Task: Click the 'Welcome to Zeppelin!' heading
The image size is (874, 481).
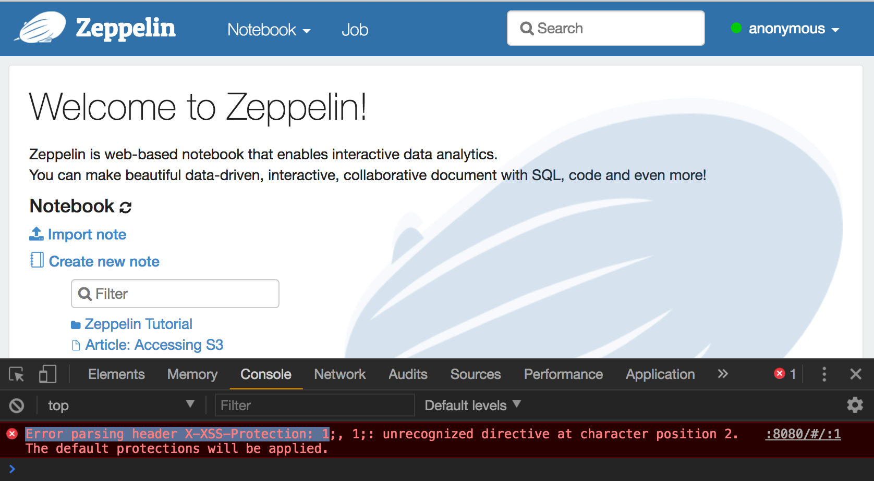Action: 198,107
